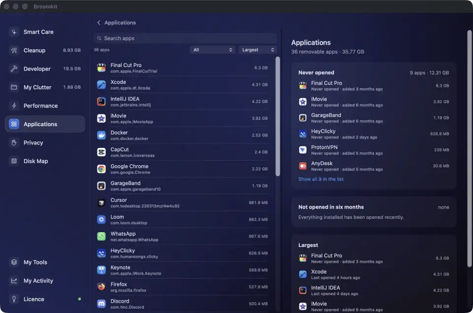Open Smart Care sparkle icon in sidebar

[x=14, y=32]
